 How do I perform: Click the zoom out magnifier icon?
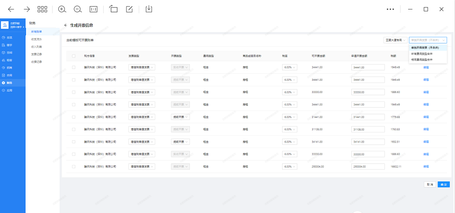click(x=78, y=9)
